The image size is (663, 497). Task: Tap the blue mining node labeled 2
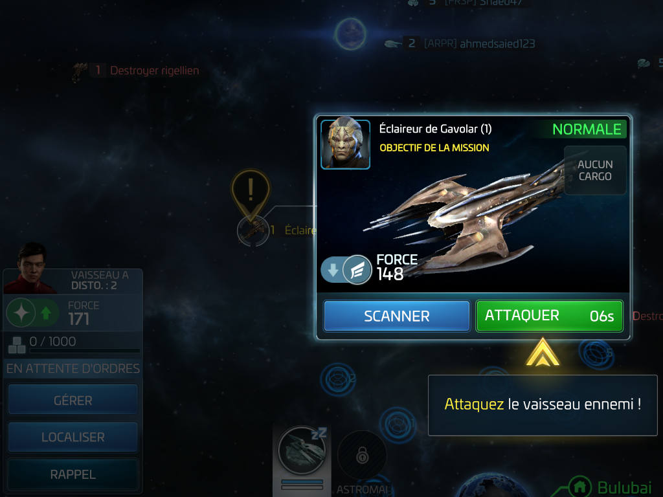(338, 379)
